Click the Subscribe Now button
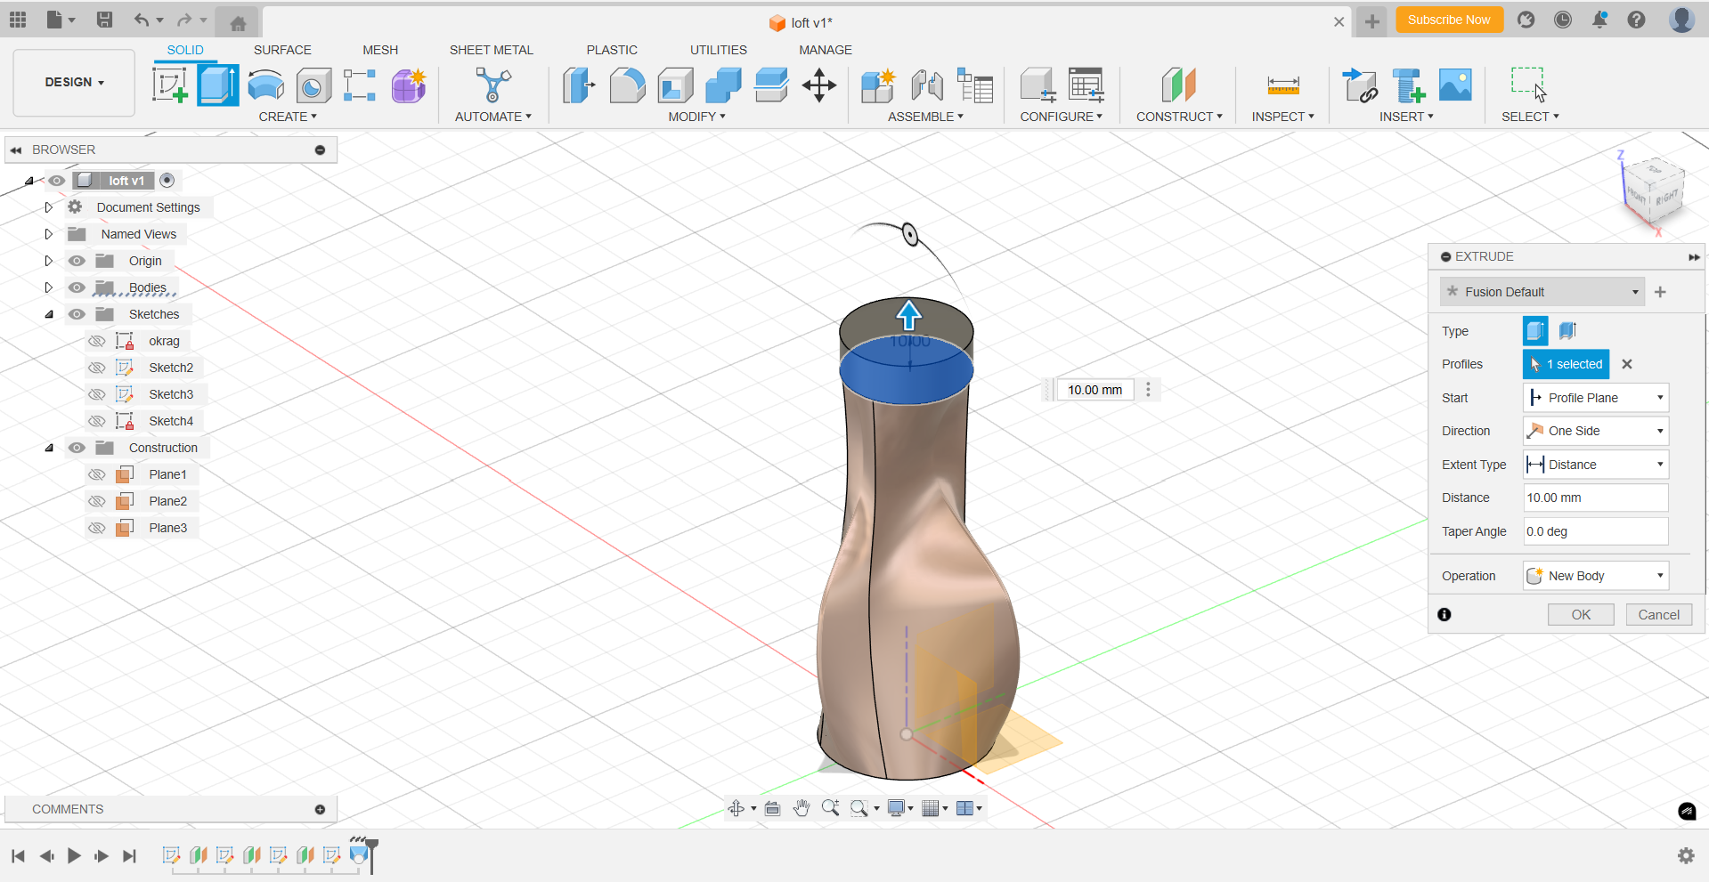Image resolution: width=1709 pixels, height=882 pixels. click(x=1449, y=20)
